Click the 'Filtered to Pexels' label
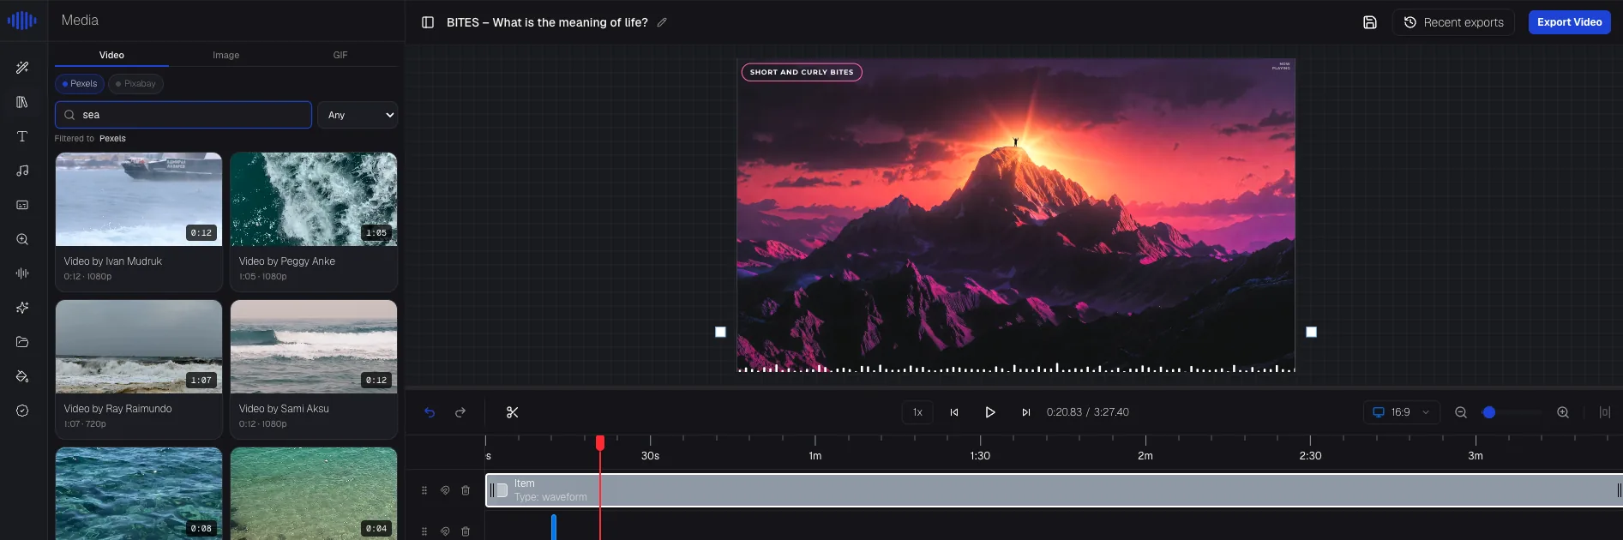1623x540 pixels. click(90, 138)
